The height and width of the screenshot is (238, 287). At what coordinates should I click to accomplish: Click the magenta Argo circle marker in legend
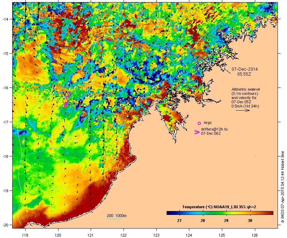(199, 123)
